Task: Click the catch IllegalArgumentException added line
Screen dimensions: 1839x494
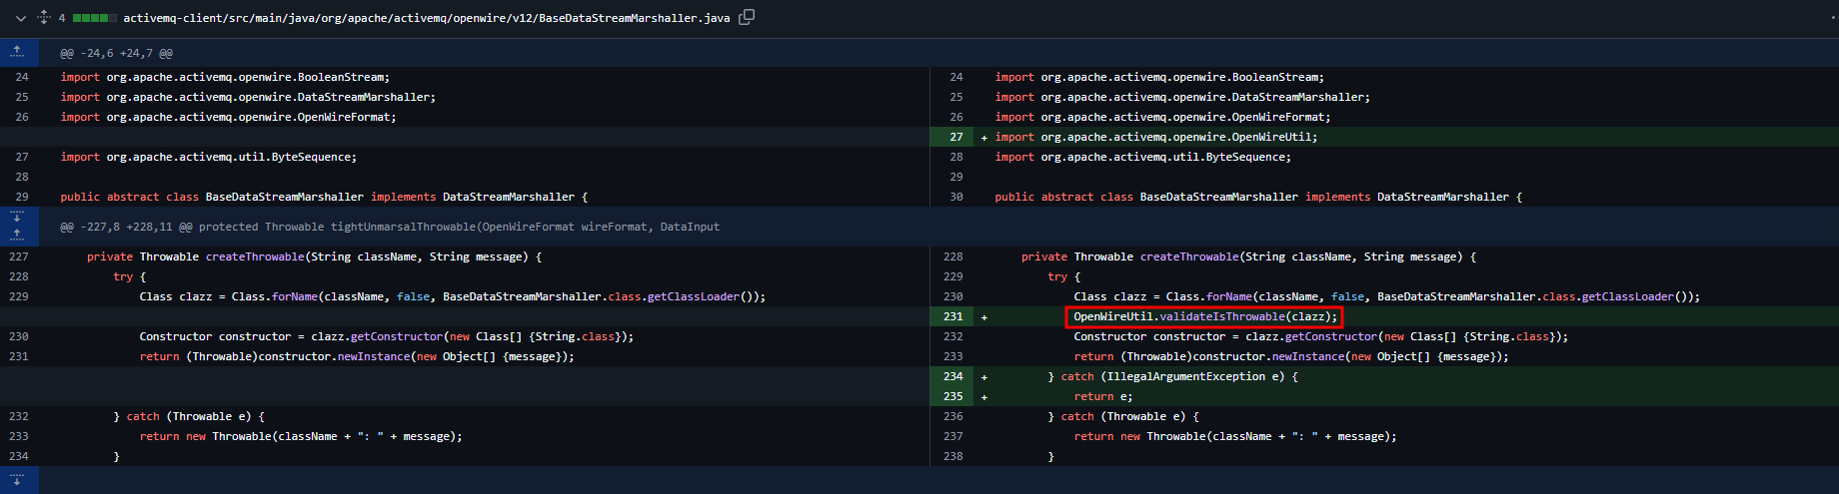Action: click(x=1172, y=376)
